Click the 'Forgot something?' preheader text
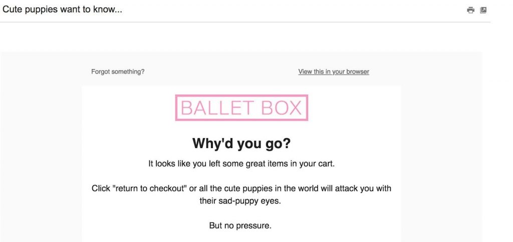This screenshot has width=513, height=242. 118,71
